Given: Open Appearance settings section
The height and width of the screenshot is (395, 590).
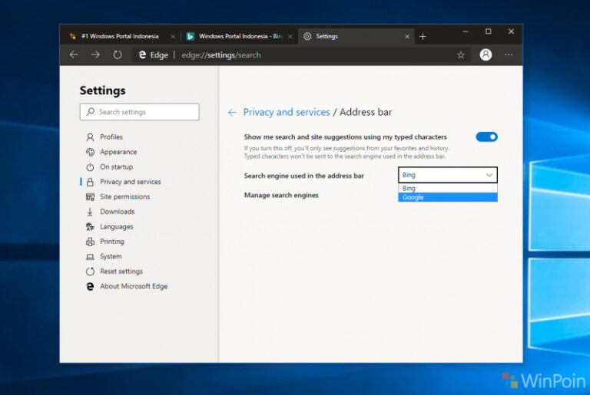Looking at the screenshot, I should (118, 152).
